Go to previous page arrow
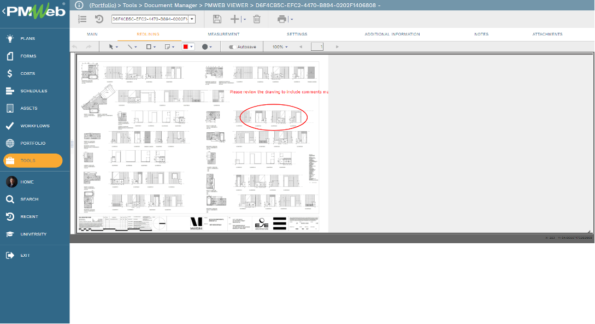This screenshot has width=595, height=324. (301, 46)
